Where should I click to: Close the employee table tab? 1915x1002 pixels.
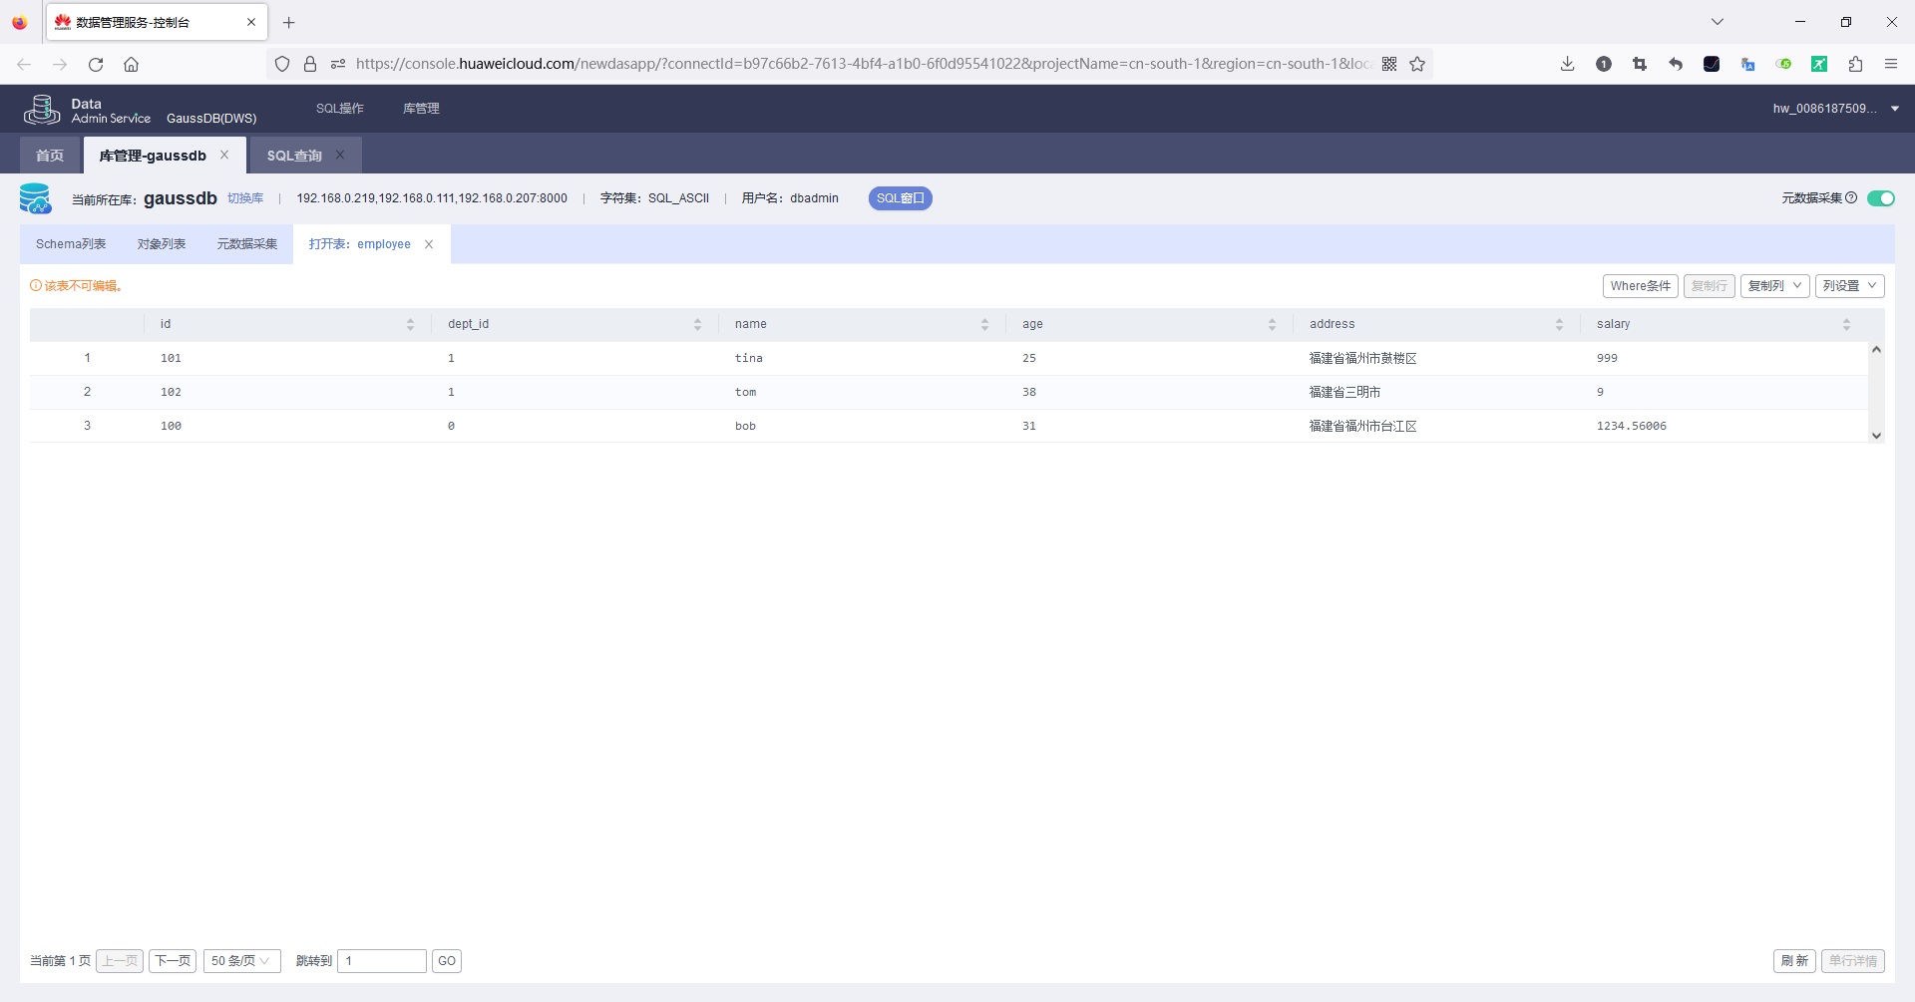(x=429, y=244)
